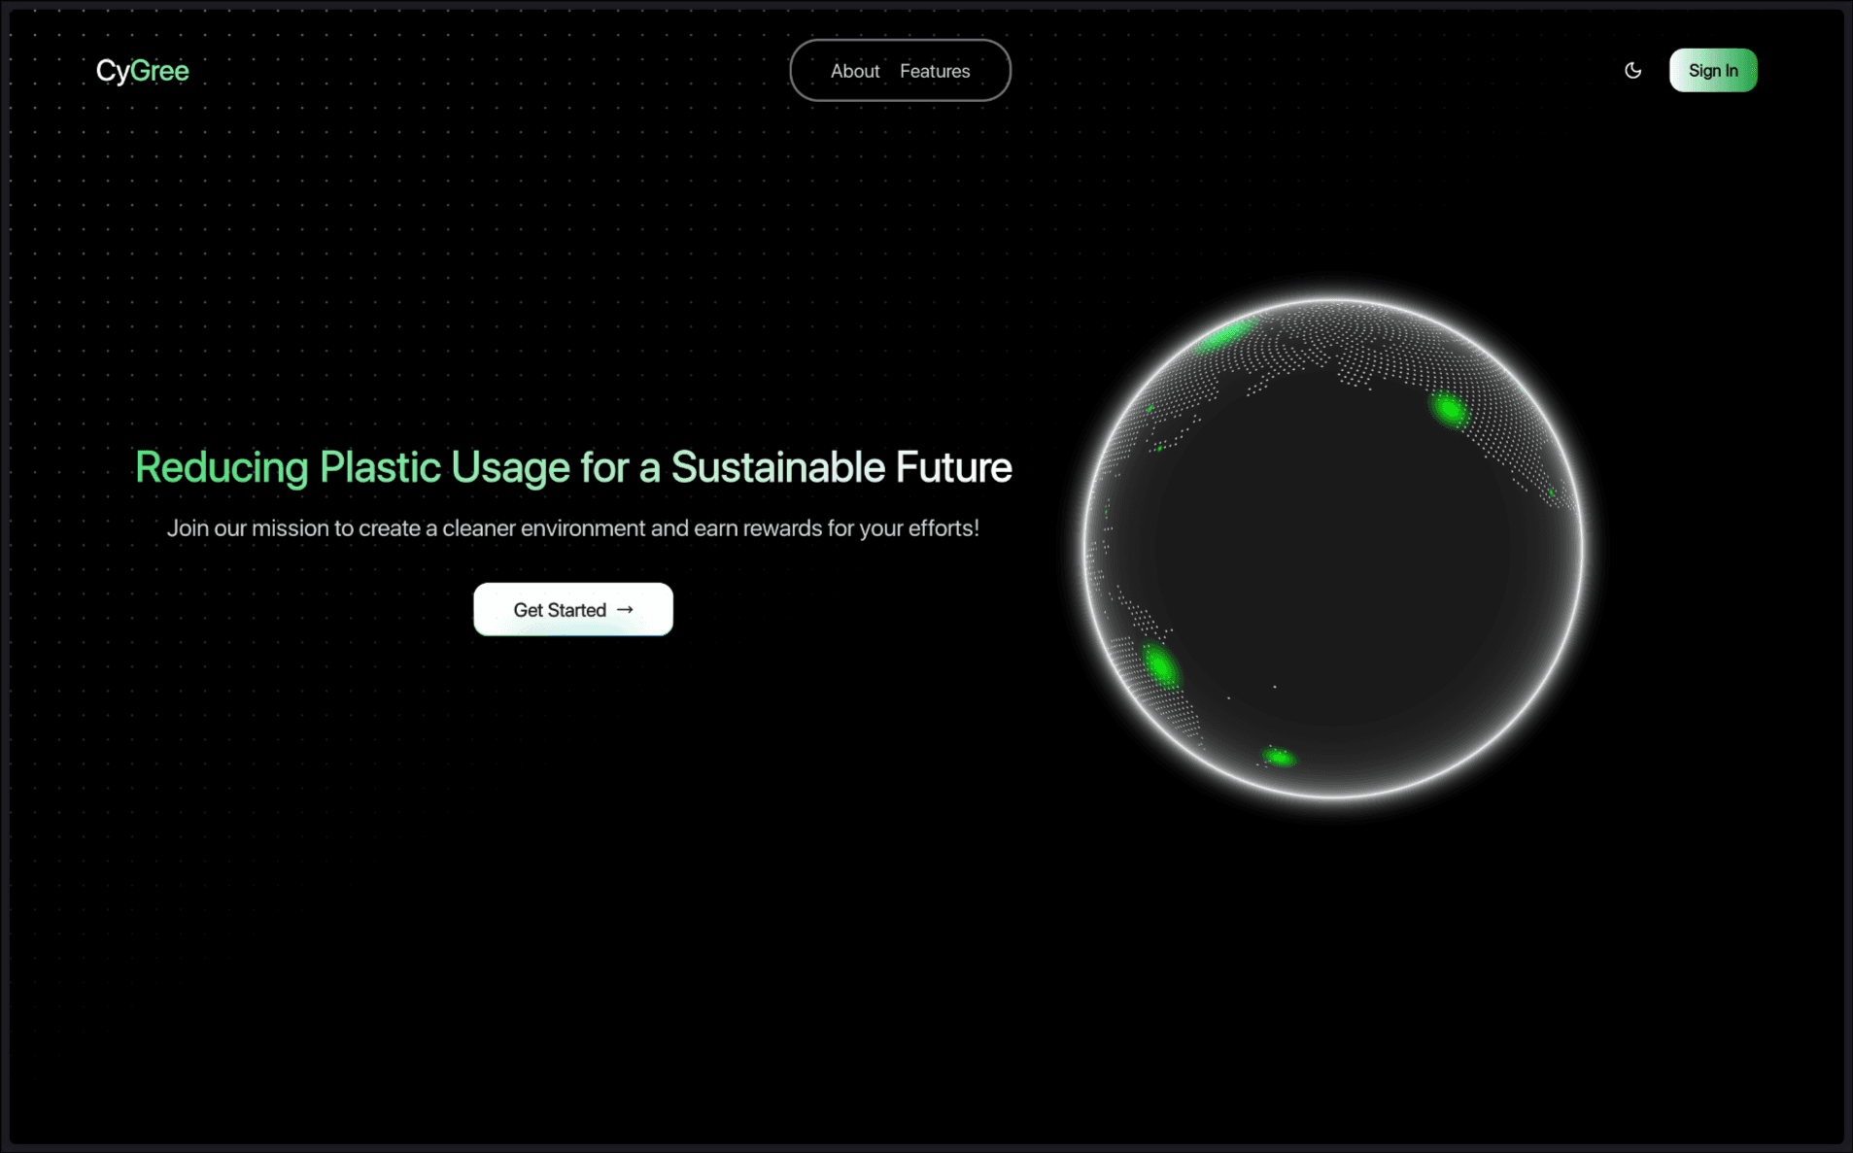Viewport: 1853px width, 1153px height.
Task: Click the dark center of the globe
Action: [1333, 549]
